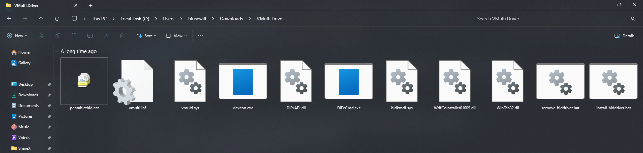Go up one folder with Up arrow
643x153 pixels.
[41, 19]
